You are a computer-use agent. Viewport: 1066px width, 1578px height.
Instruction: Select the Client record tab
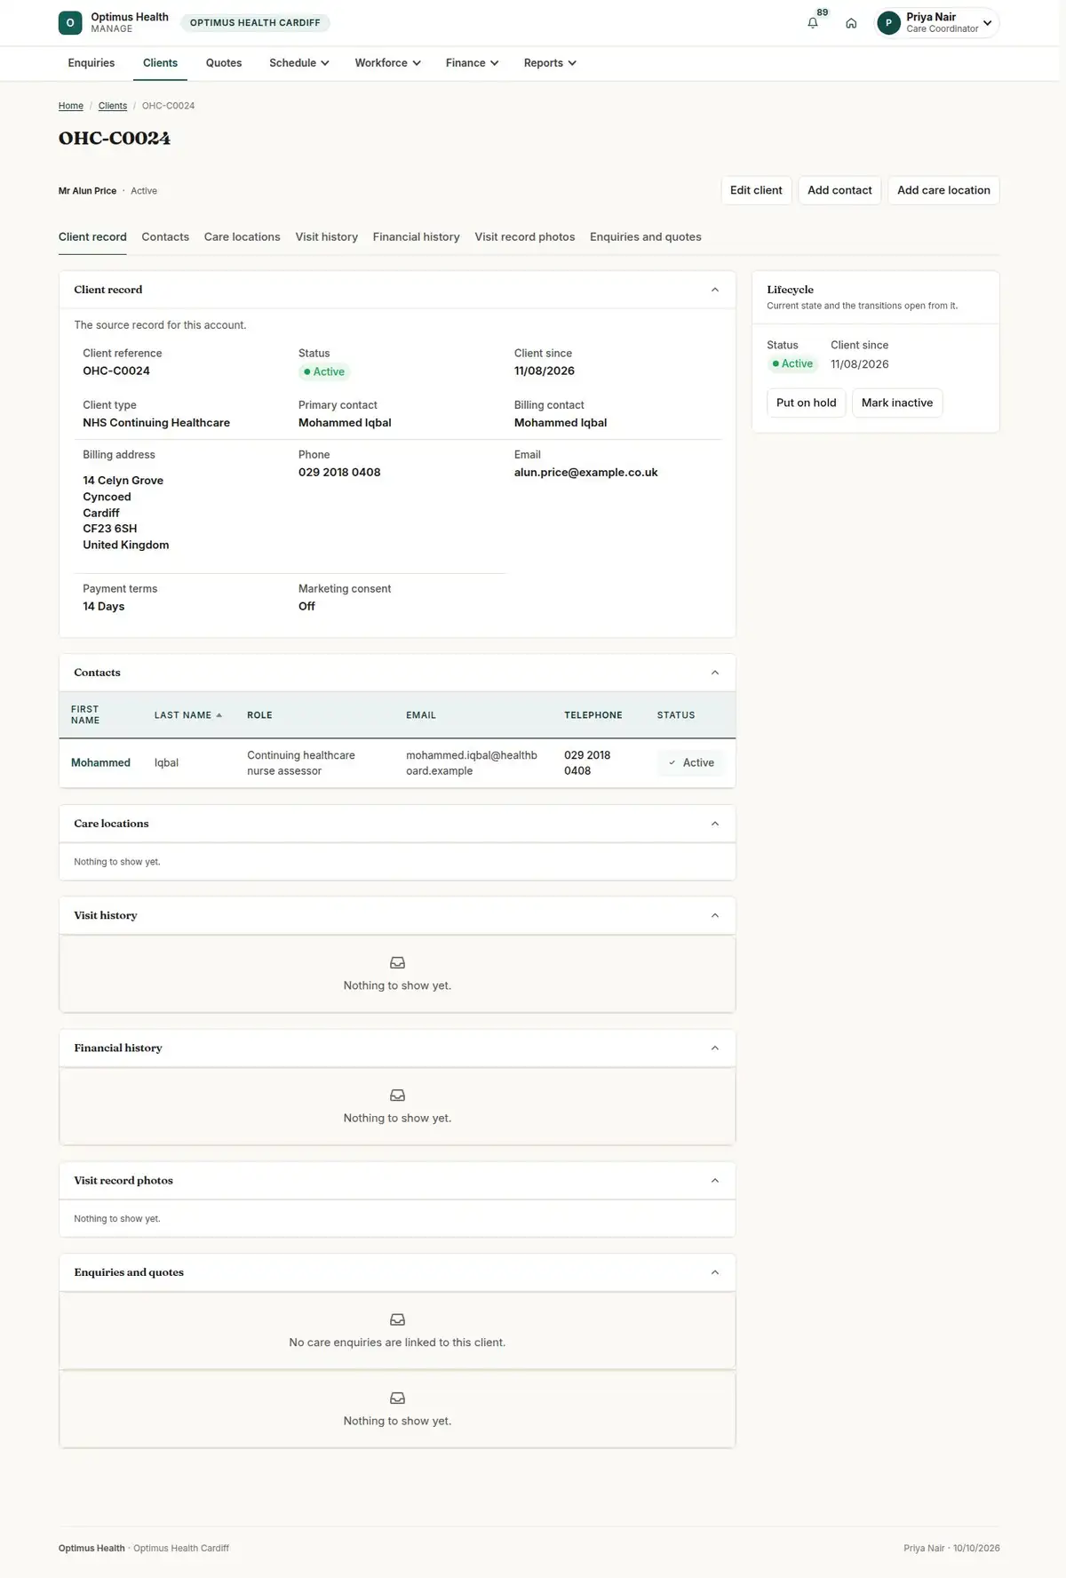click(x=92, y=237)
